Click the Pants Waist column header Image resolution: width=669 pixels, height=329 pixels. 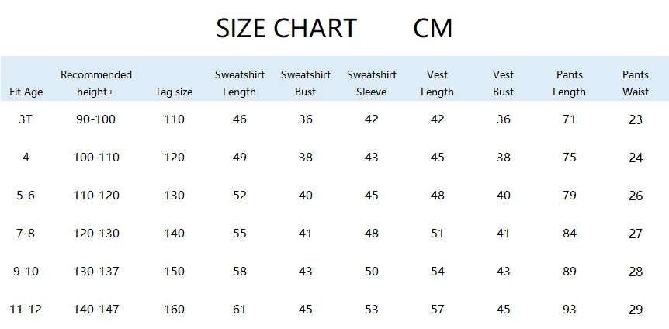[636, 83]
